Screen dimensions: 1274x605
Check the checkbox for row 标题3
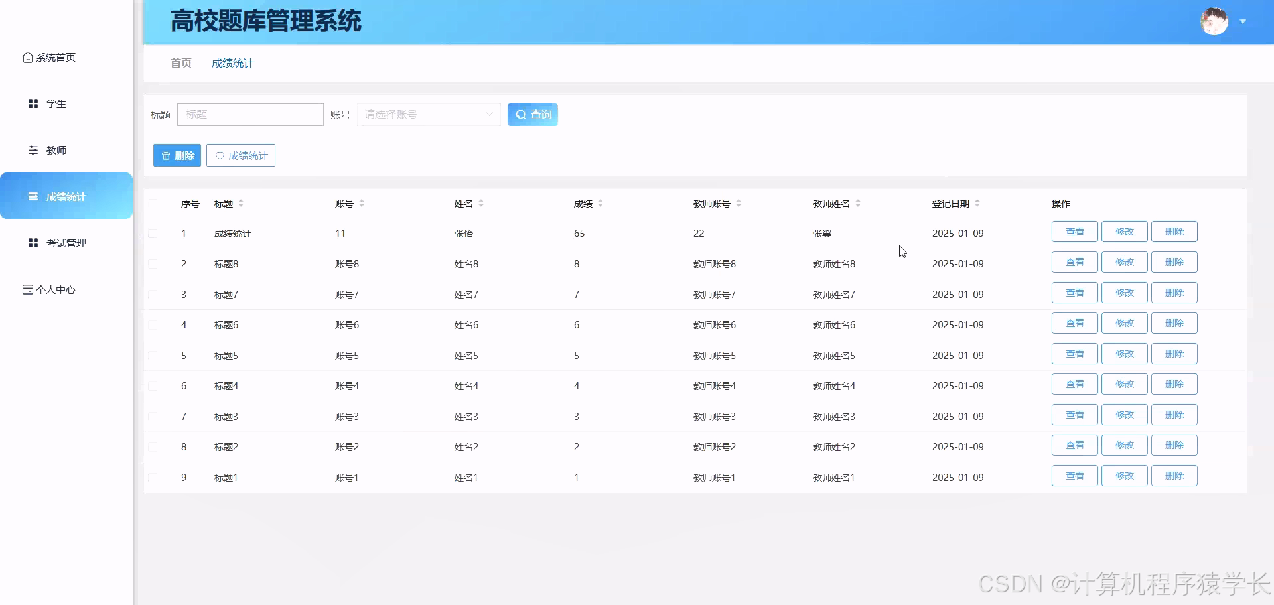(x=153, y=417)
